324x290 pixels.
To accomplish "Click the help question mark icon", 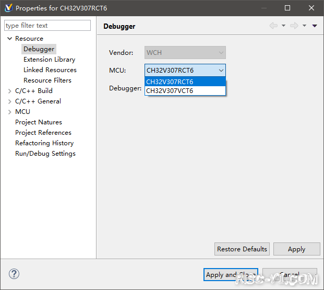I will click(14, 274).
